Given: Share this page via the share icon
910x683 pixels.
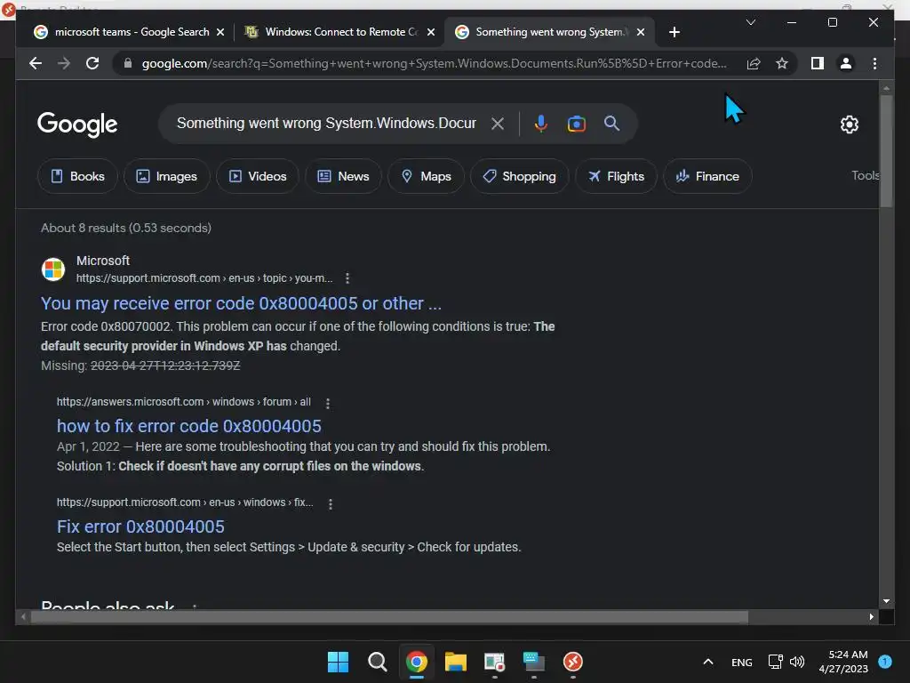Looking at the screenshot, I should pos(754,63).
